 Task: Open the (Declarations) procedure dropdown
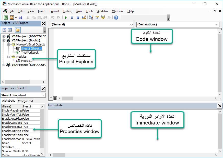[x=217, y=25]
